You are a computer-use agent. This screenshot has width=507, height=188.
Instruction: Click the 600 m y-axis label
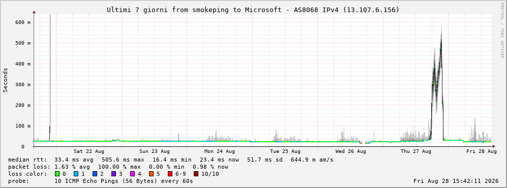pyautogui.click(x=23, y=22)
